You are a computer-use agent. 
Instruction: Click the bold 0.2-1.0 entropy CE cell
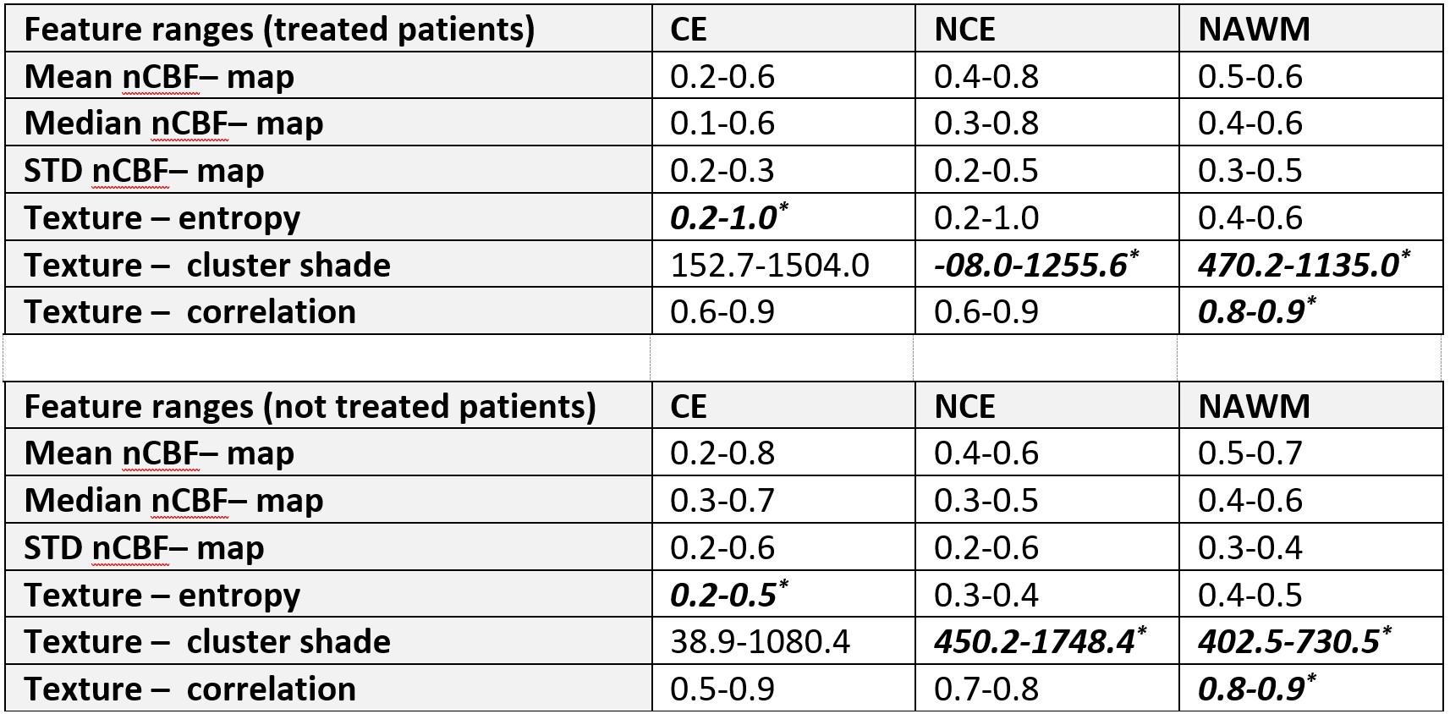click(723, 218)
